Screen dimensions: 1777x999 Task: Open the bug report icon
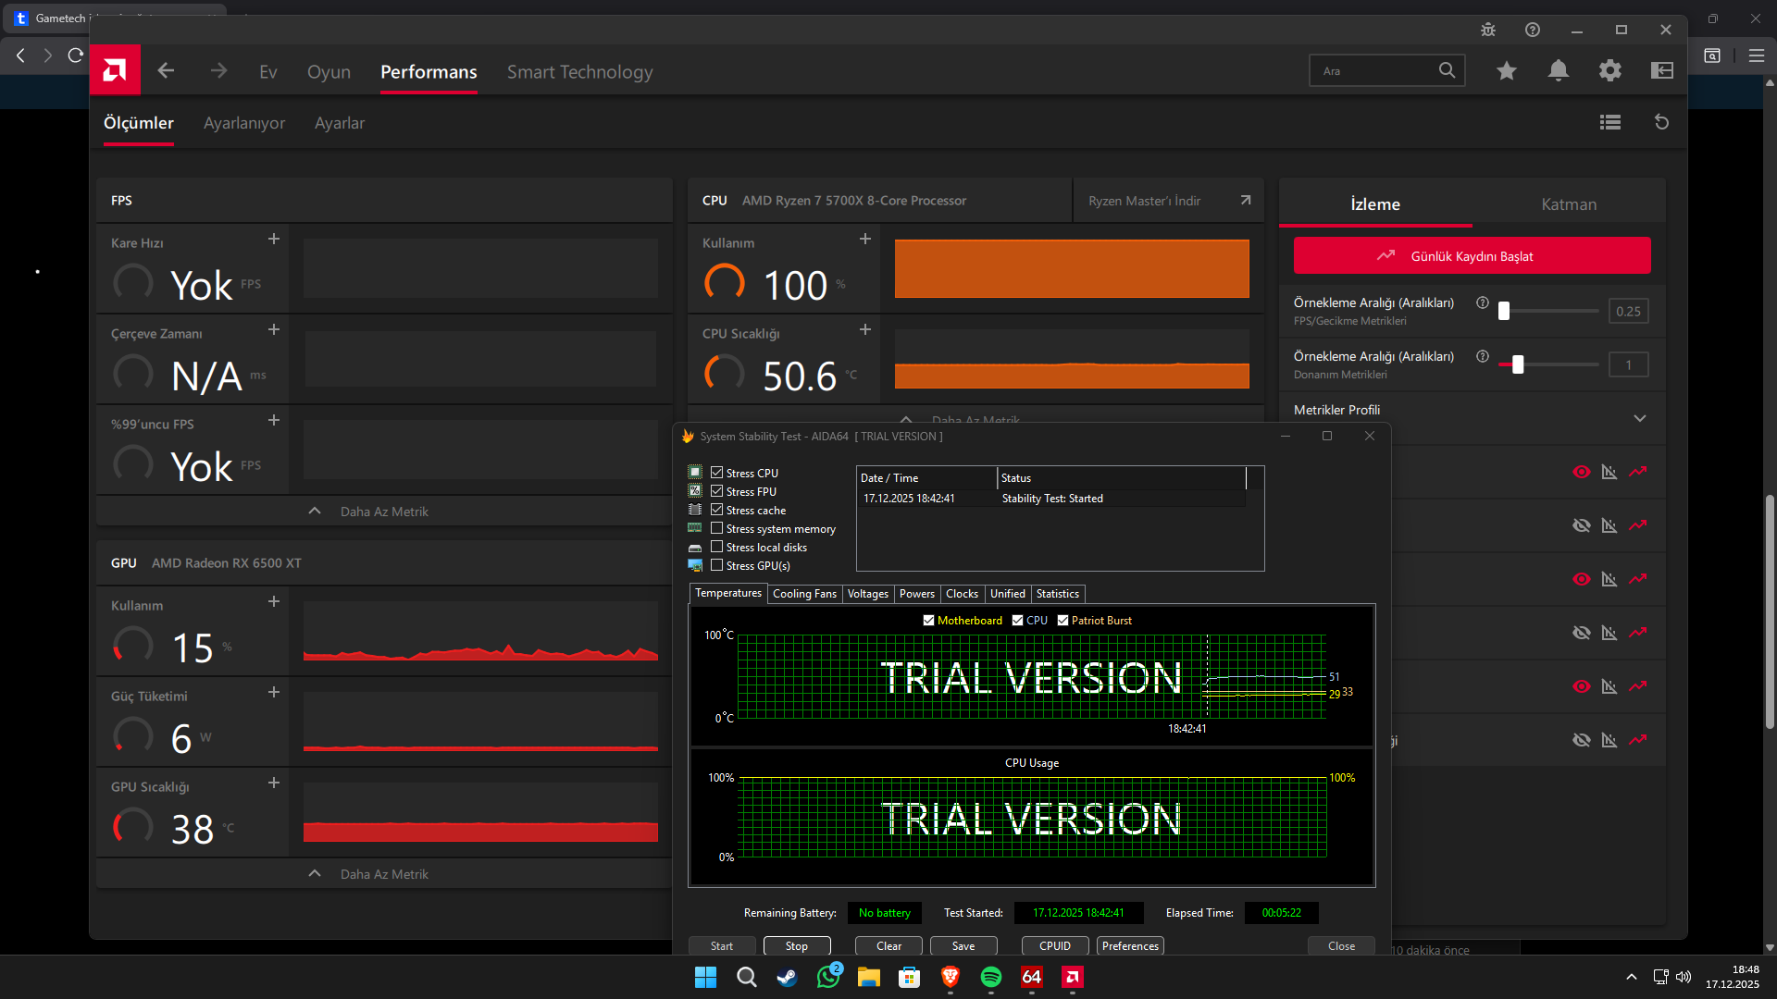pos(1488,30)
